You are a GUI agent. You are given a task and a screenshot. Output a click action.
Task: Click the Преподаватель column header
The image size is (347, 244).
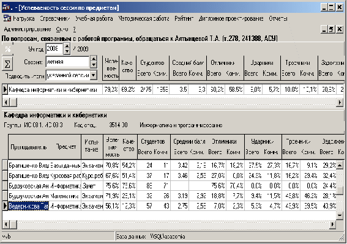[29, 147]
